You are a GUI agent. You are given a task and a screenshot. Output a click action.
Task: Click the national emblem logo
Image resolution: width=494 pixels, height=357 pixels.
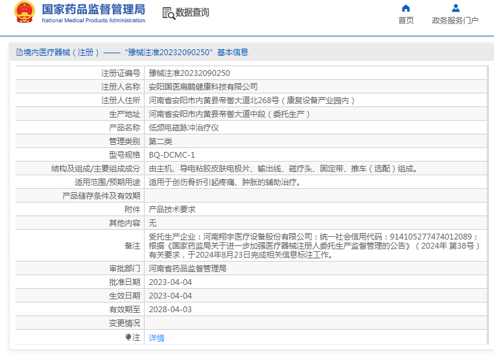click(25, 12)
